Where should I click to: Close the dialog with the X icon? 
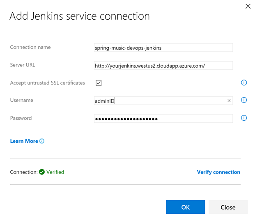248,6
